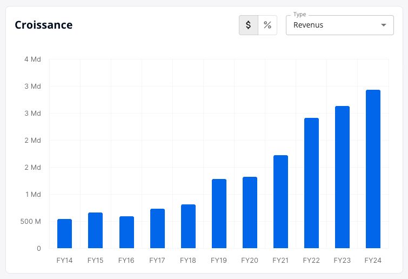This screenshot has height=279, width=408.
Task: Select the tallest FY24 bar
Action: [x=373, y=169]
